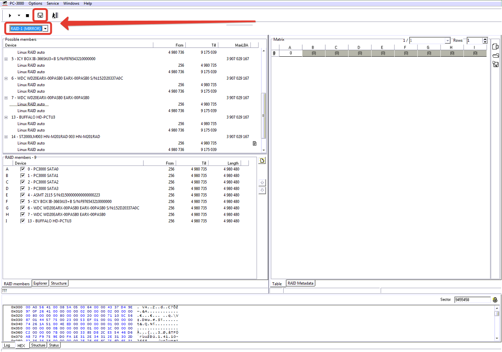
Task: Switch to the HEX tab at the bottom
Action: (21, 346)
